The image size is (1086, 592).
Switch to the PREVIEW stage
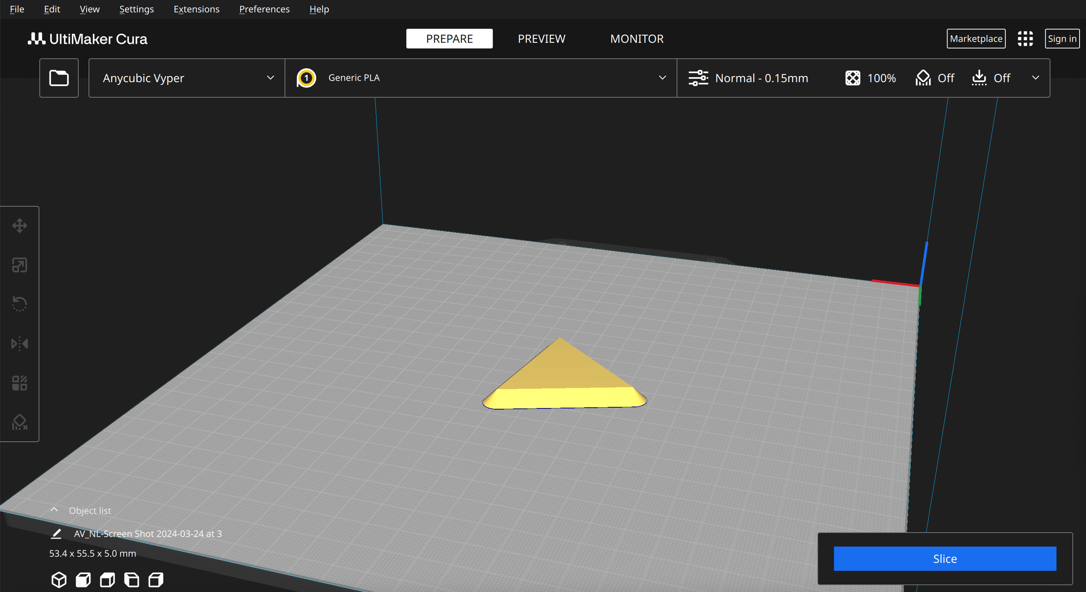pyautogui.click(x=541, y=39)
